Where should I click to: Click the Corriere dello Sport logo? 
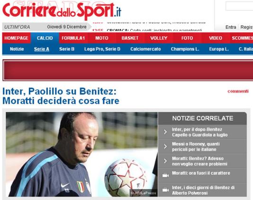click(62, 11)
